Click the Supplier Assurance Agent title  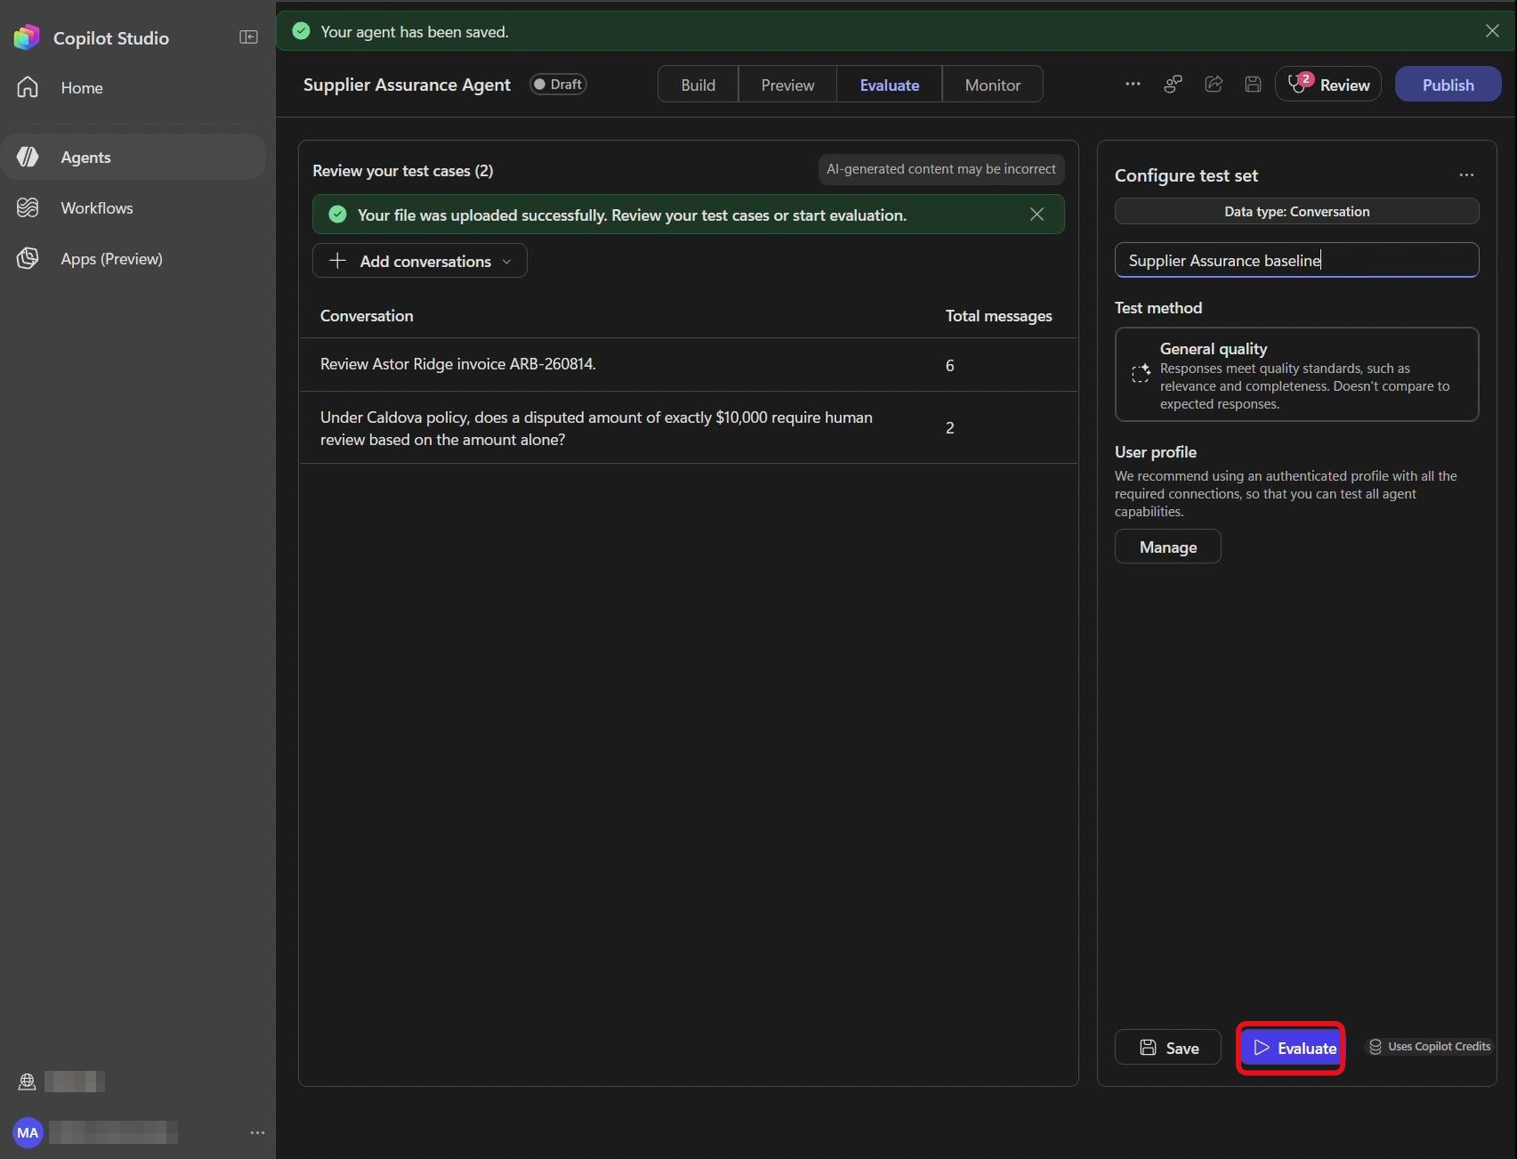coord(407,85)
